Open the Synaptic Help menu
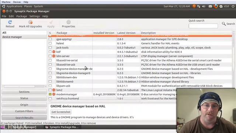Image resolution: width=236 pixels, height=133 pixels. tap(45, 16)
